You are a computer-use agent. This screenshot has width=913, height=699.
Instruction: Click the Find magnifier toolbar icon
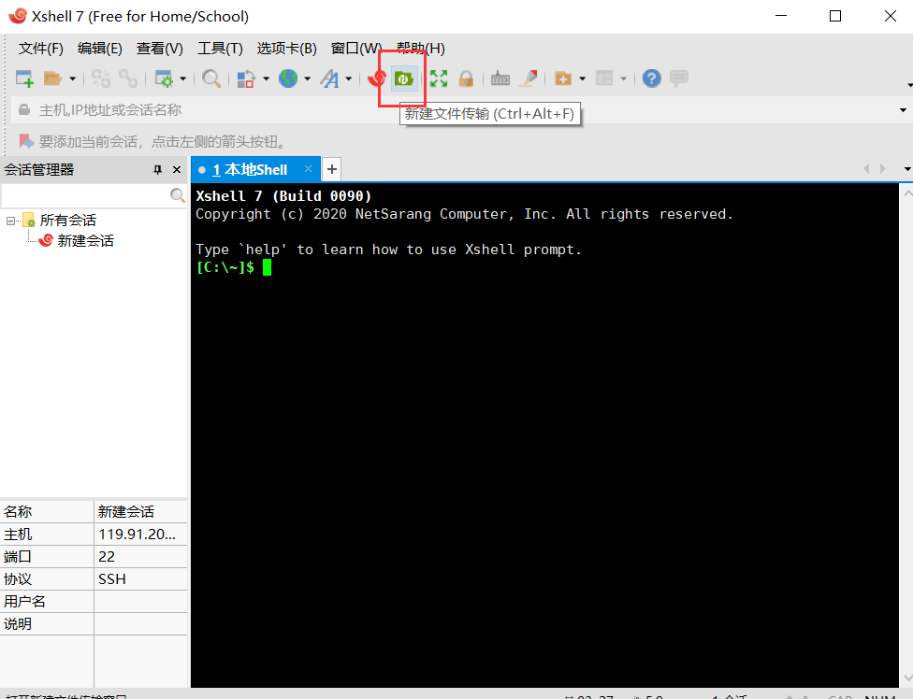(211, 78)
